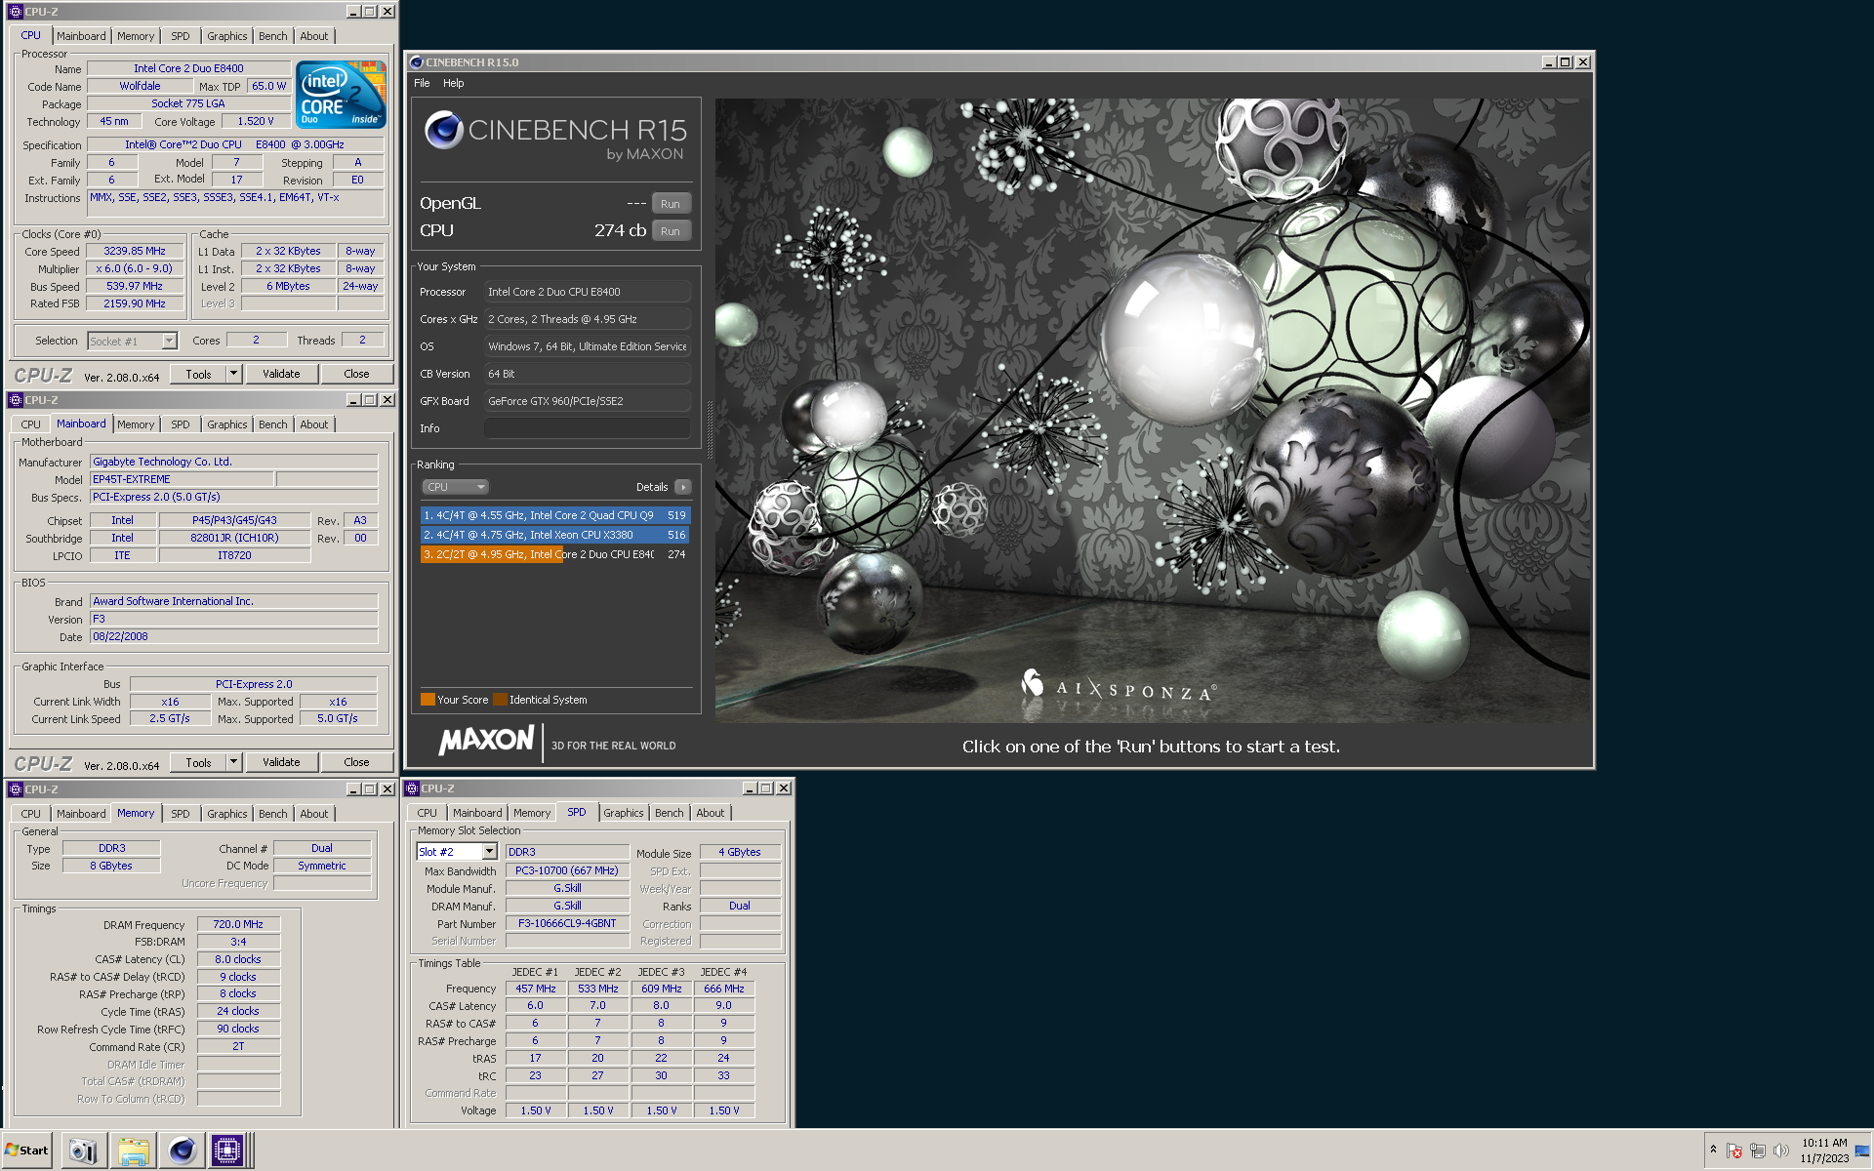Select ranking entry 1 Core 2 Quad Q9
The image size is (1874, 1171).
click(554, 515)
